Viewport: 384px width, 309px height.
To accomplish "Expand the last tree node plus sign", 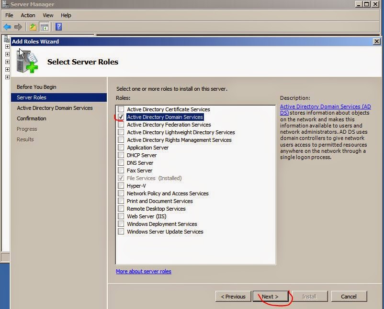I will [x=7, y=77].
